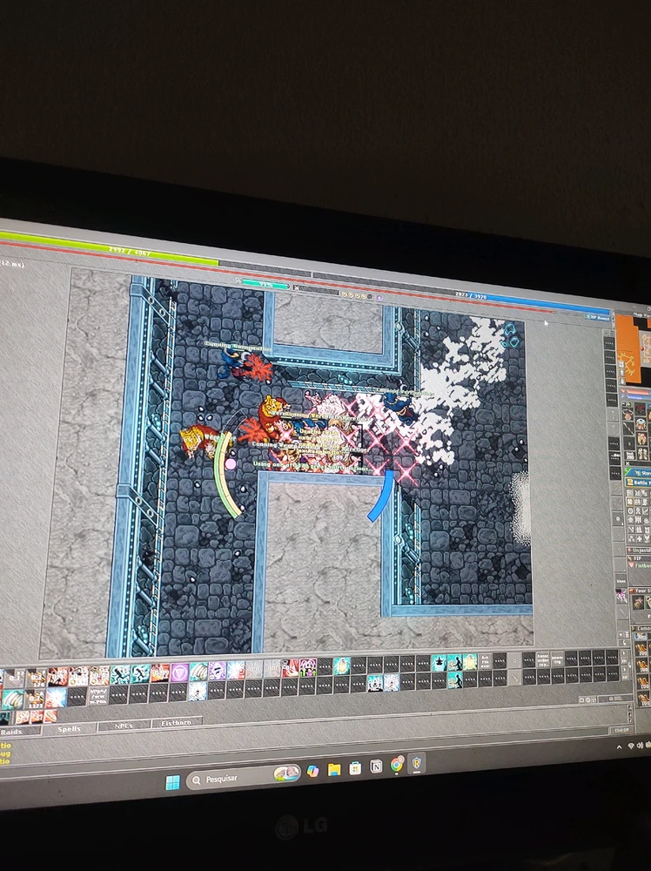The height and width of the screenshot is (871, 651).
Task: Click the violet swirl icon in action bar
Action: (x=217, y=671)
